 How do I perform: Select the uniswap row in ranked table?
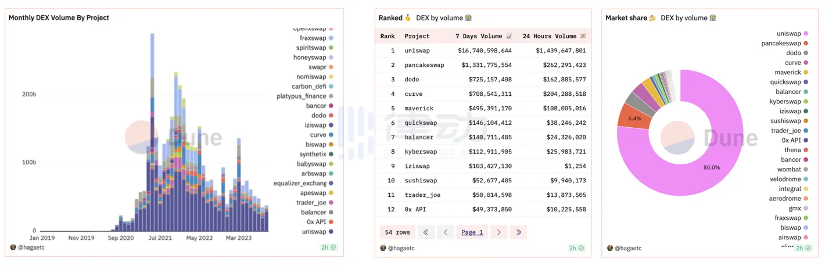coord(417,51)
